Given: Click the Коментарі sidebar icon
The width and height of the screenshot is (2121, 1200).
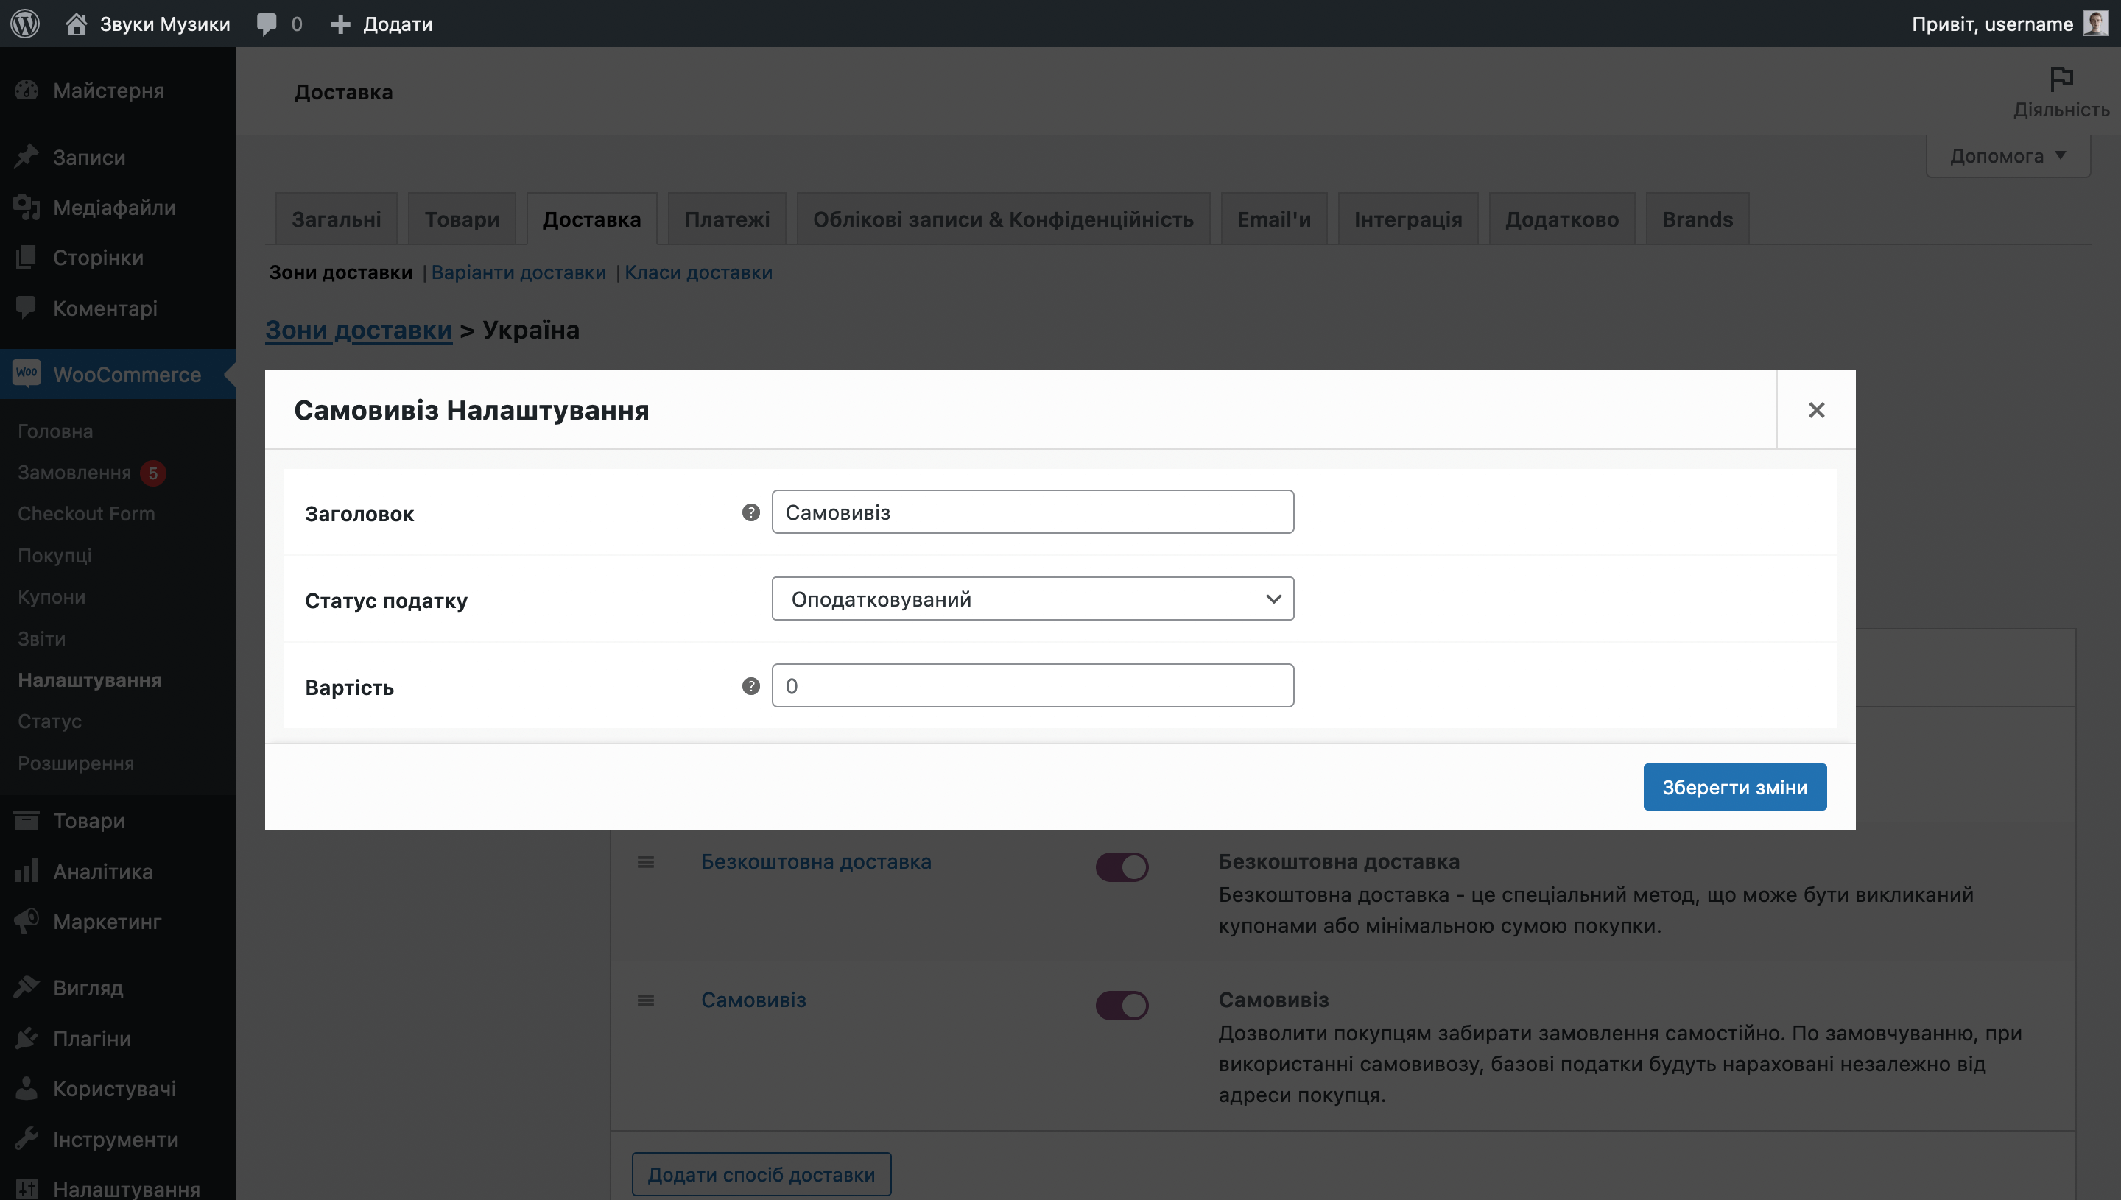Looking at the screenshot, I should pos(27,308).
